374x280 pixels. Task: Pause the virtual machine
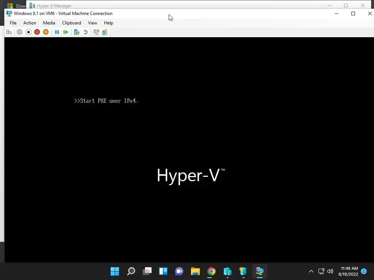[x=57, y=32]
